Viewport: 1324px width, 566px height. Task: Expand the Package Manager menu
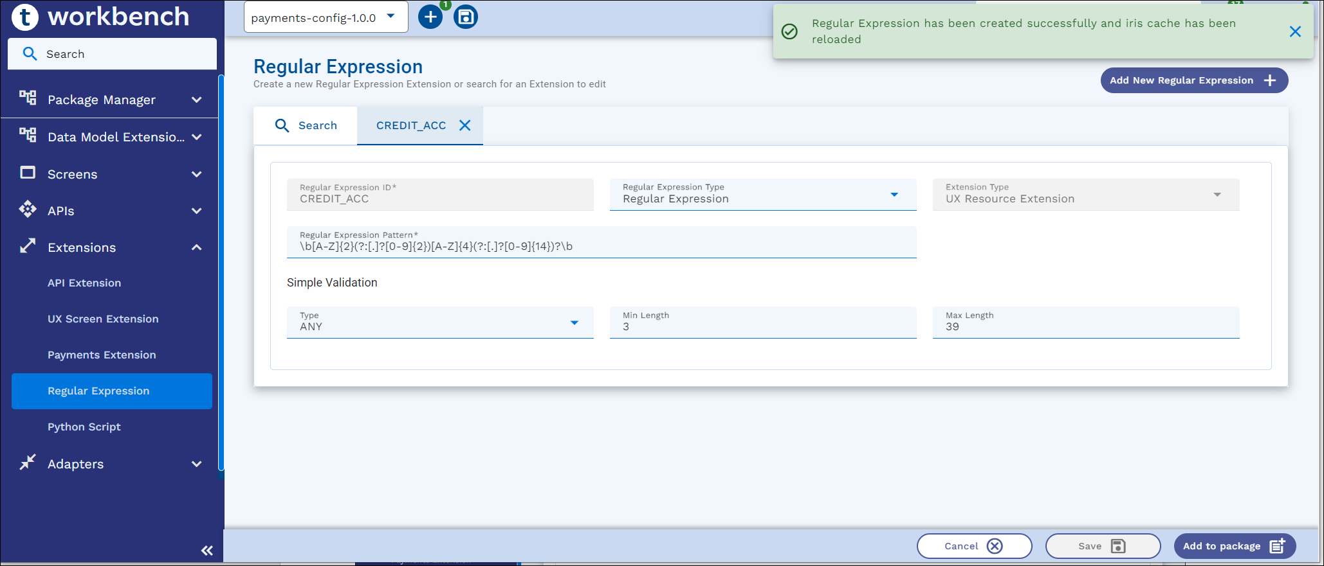[196, 100]
